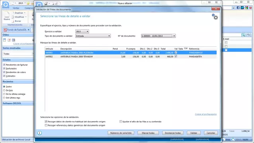Click the Validar button
254x143 pixels.
(x=193, y=133)
